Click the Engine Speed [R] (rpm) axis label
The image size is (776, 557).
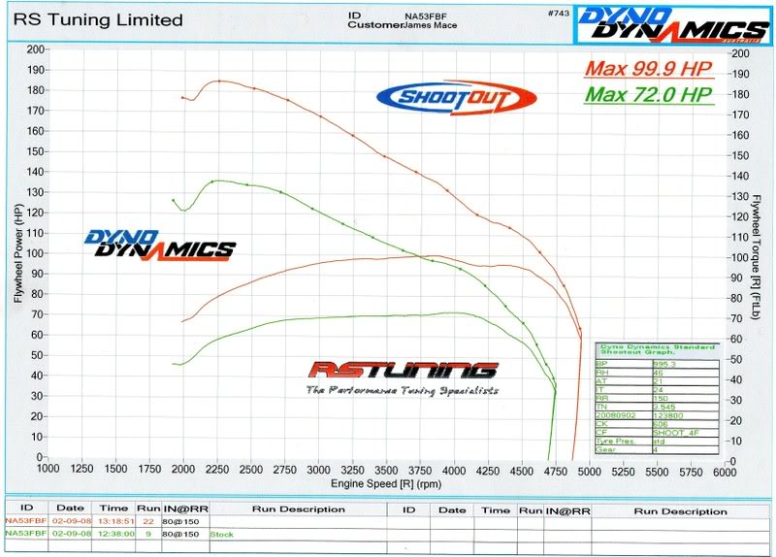pyautogui.click(x=386, y=482)
